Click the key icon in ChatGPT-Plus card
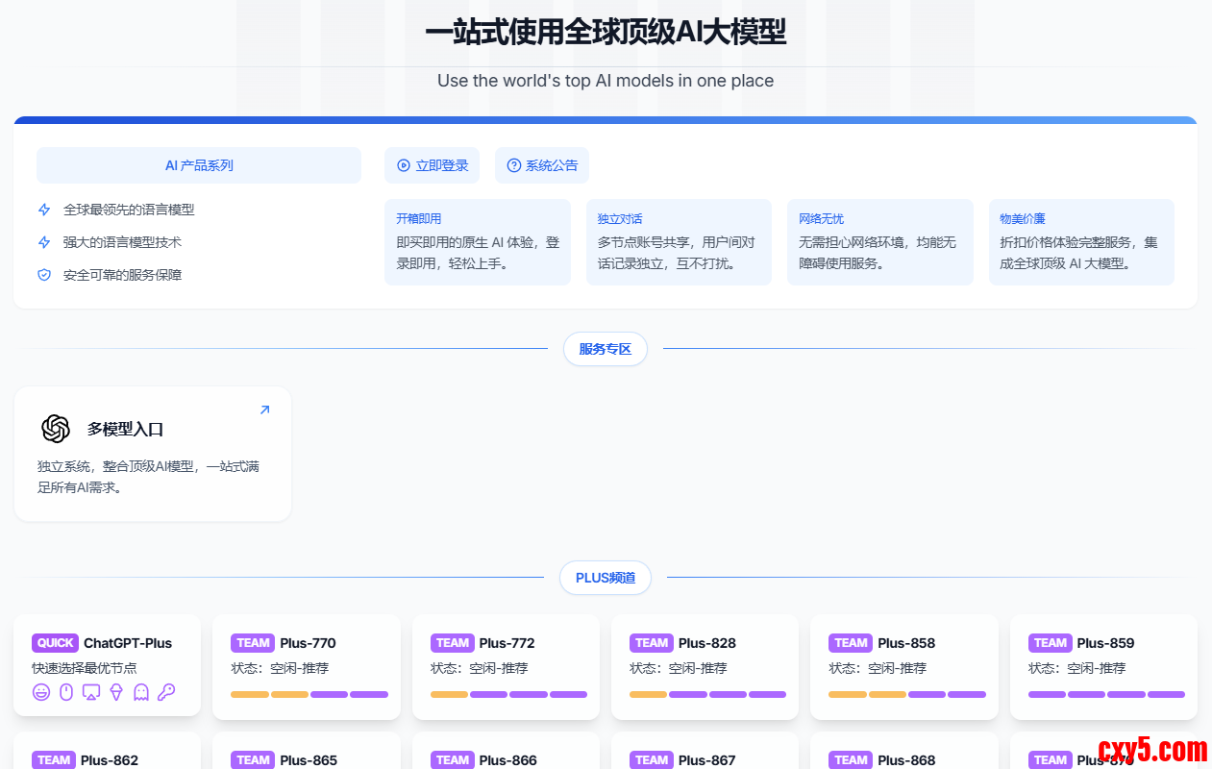Screen dimensions: 1212x769 click(x=166, y=692)
